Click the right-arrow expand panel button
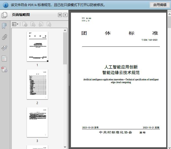The image size is (171, 149). tap(65, 15)
